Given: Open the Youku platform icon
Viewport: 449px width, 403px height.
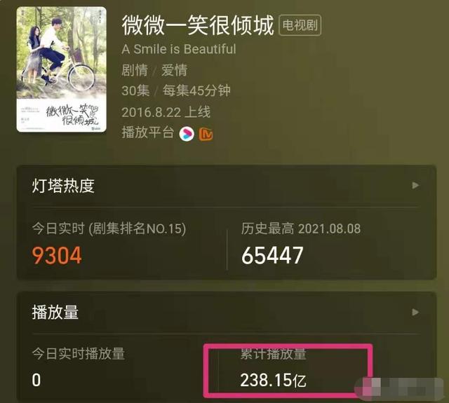Looking at the screenshot, I should point(187,134).
